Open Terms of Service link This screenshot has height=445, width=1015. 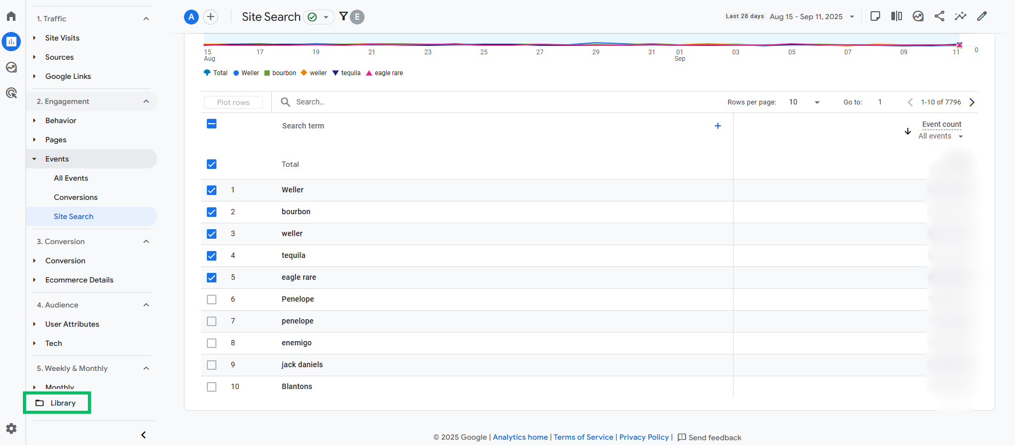pyautogui.click(x=583, y=437)
